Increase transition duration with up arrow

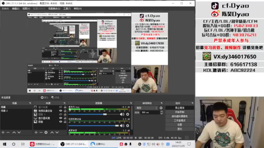161,111
